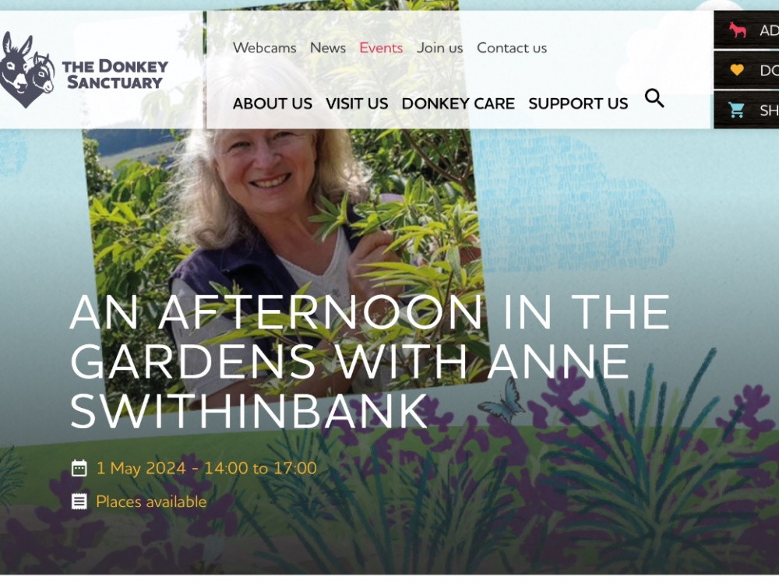Click the pink donkey Adopt icon

click(738, 30)
